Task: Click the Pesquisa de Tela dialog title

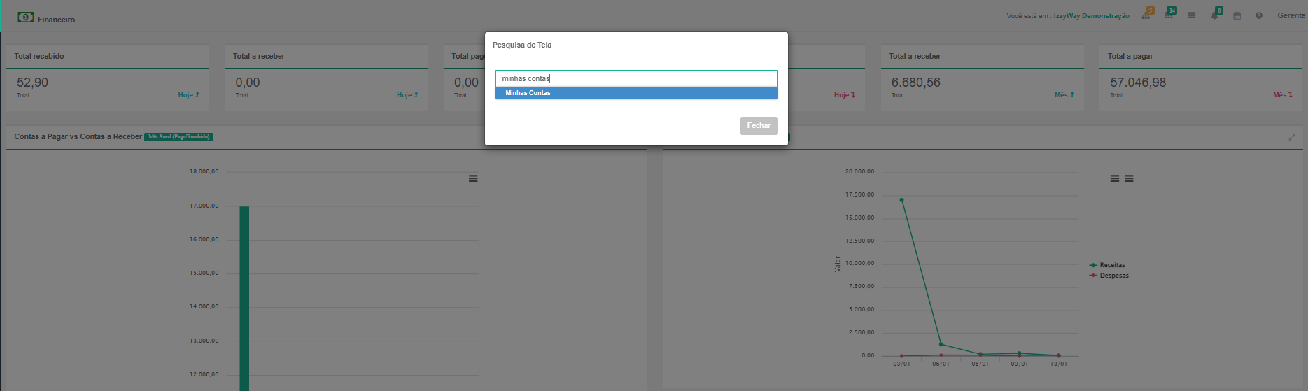Action: tap(522, 45)
